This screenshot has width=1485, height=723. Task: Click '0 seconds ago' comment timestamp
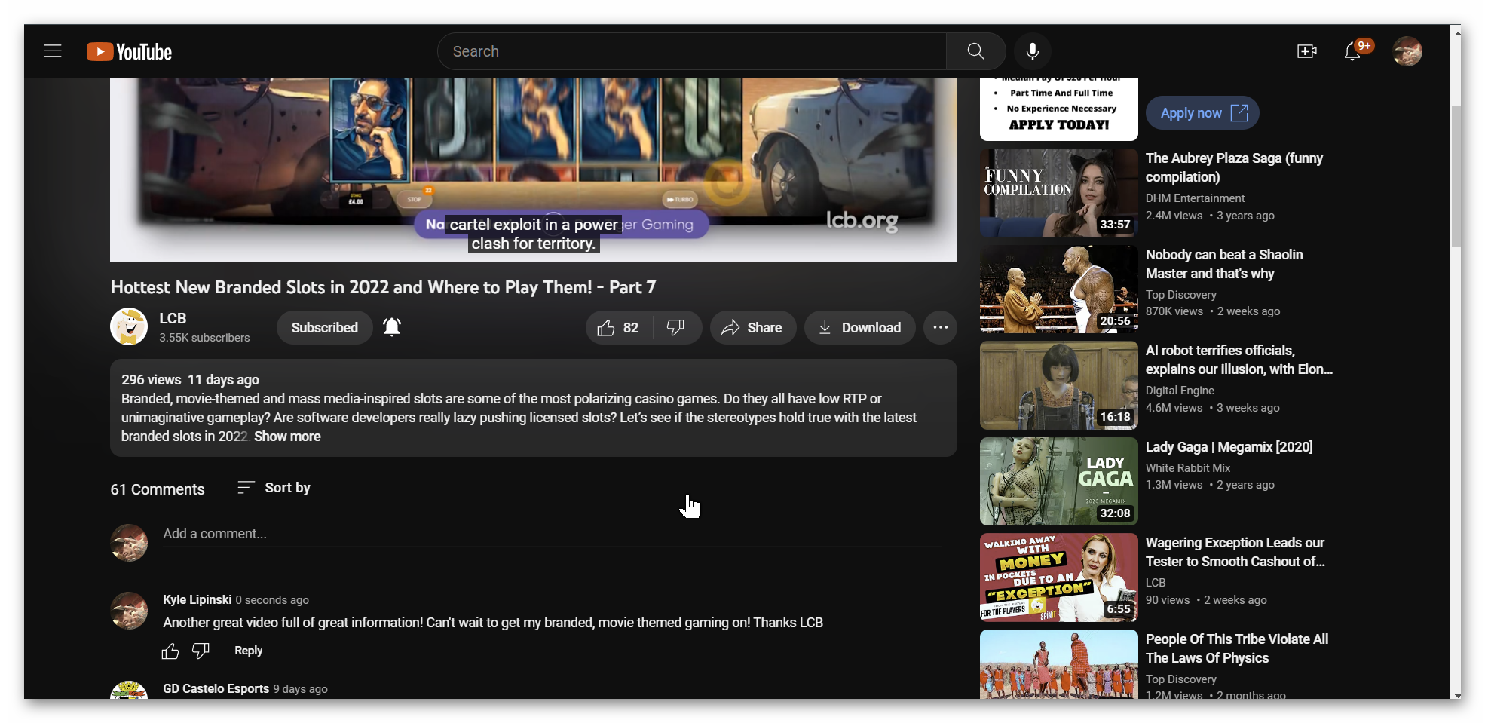pyautogui.click(x=272, y=600)
